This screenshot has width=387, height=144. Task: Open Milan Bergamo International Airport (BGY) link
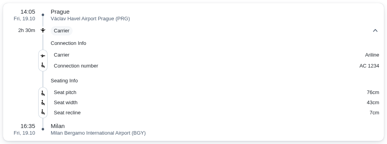pyautogui.click(x=98, y=133)
